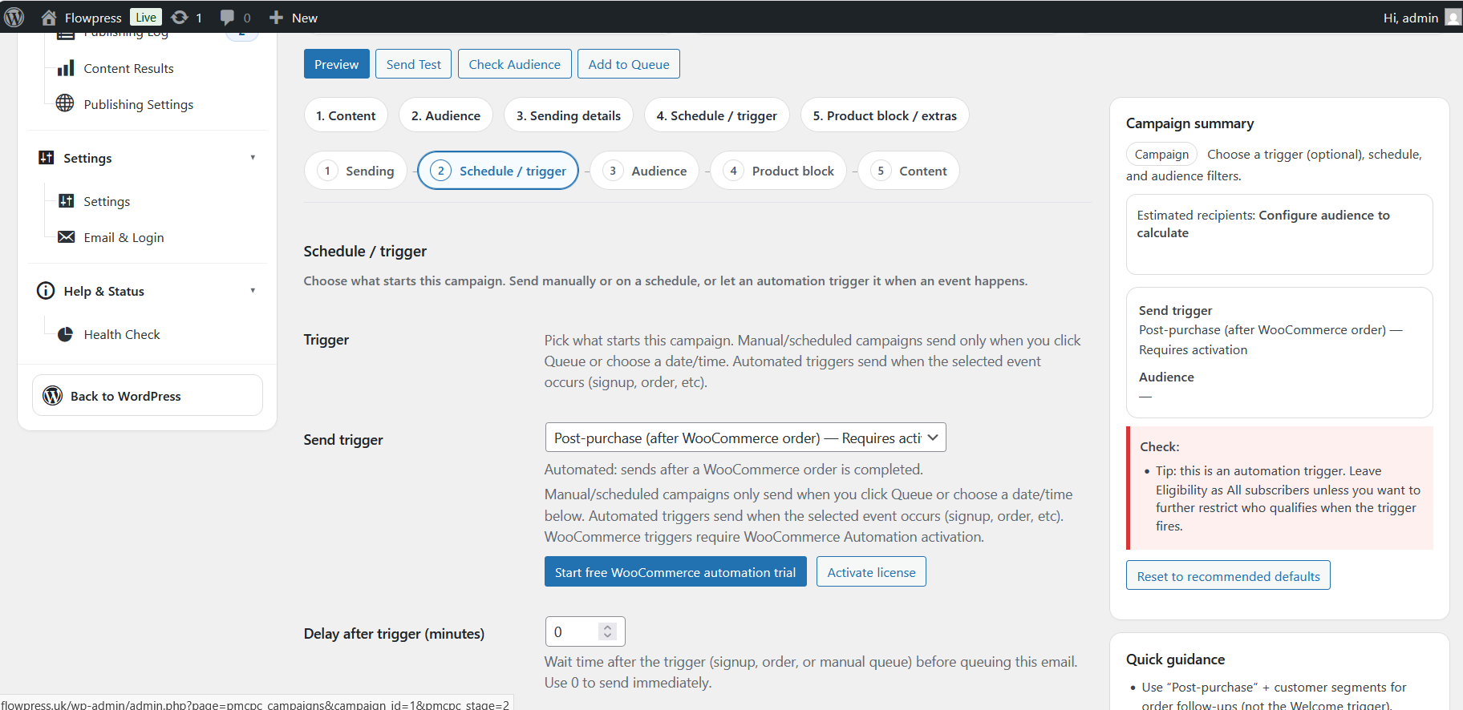1463x710 pixels.
Task: Click the delay minutes stepper arrows
Action: click(x=608, y=631)
